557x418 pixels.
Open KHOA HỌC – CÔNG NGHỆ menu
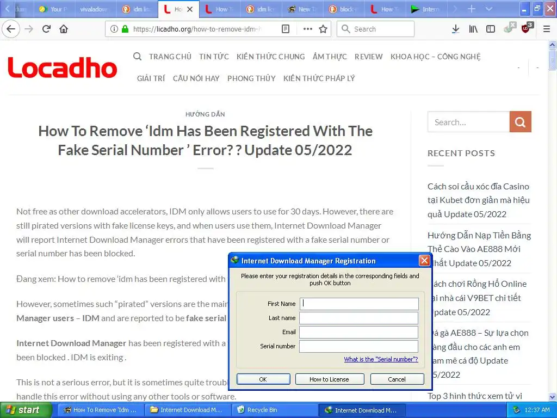click(x=436, y=57)
